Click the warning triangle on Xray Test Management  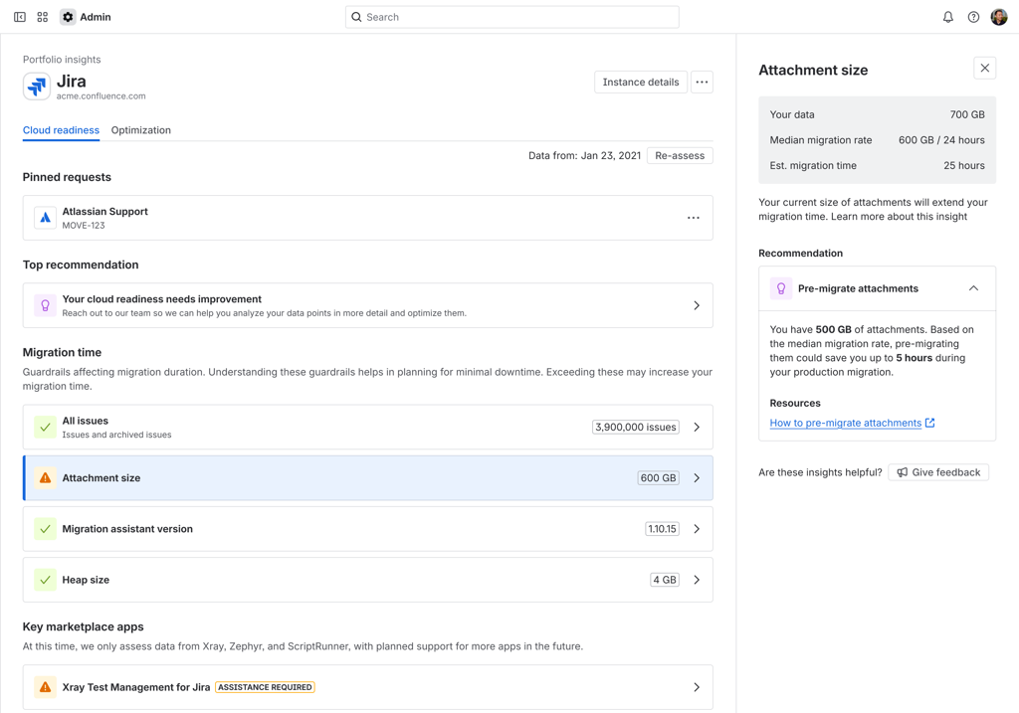pyautogui.click(x=45, y=686)
